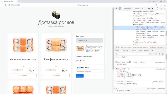Open the blue issues message counter
This screenshot has width=167, height=94.
click(153, 9)
